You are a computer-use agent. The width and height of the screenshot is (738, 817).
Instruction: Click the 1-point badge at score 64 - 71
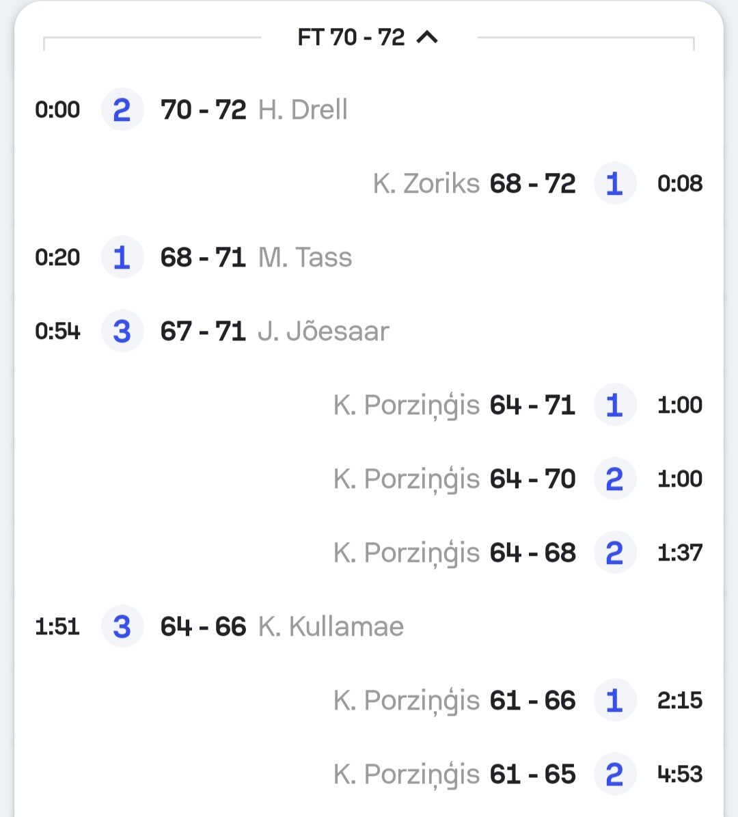click(x=614, y=405)
